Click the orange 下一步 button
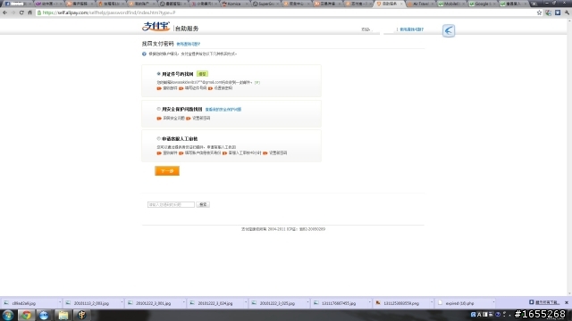 167,170
